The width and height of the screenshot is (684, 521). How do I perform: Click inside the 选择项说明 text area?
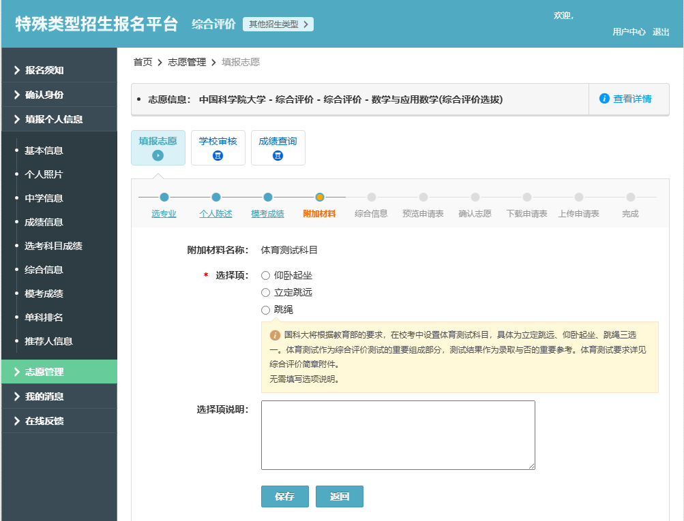[x=398, y=436]
